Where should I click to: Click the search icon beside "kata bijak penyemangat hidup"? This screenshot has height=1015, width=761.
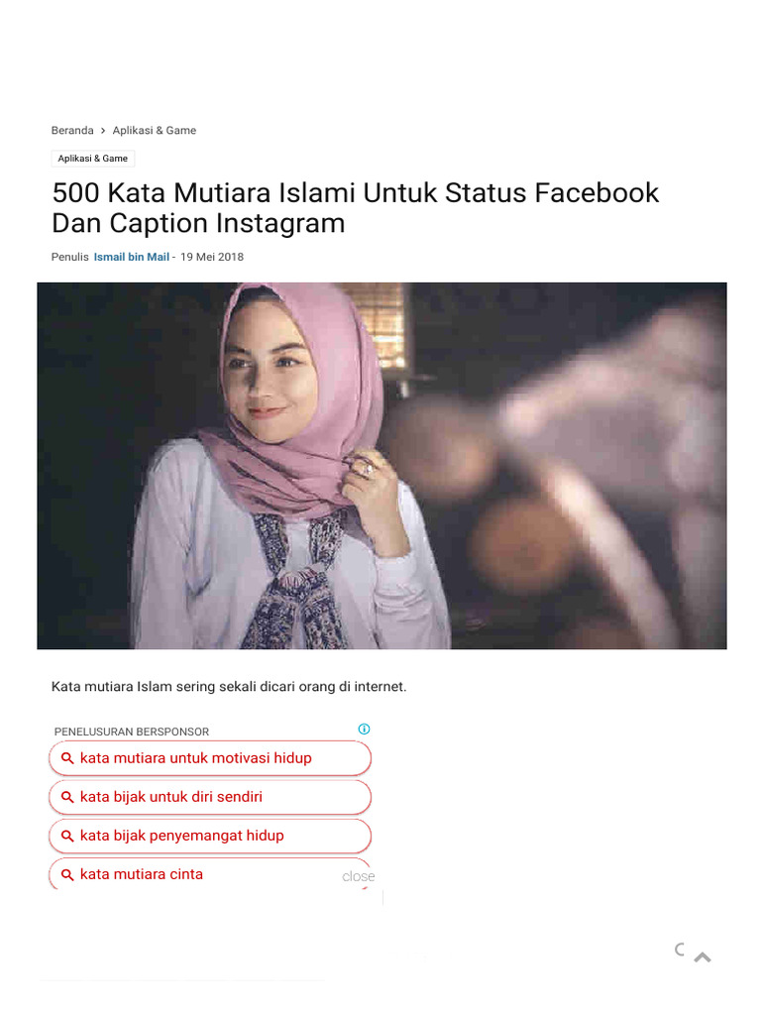click(67, 836)
